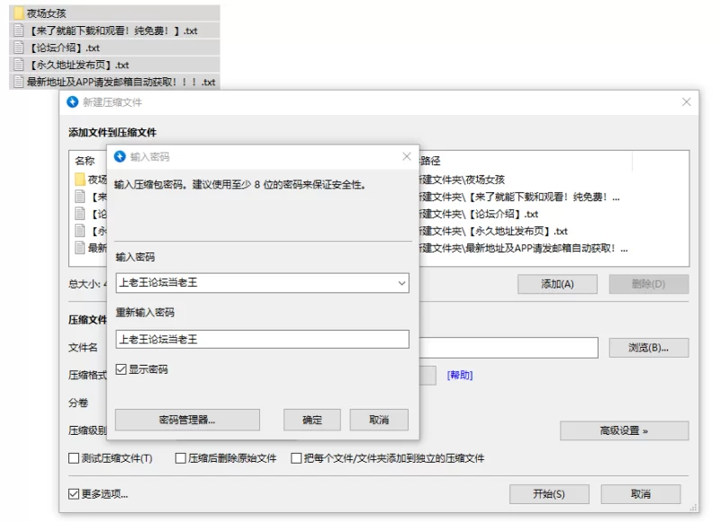This screenshot has height=522, width=720.
Task: Click the Bandizip logo in 输入密码 title bar
Action: 120,156
